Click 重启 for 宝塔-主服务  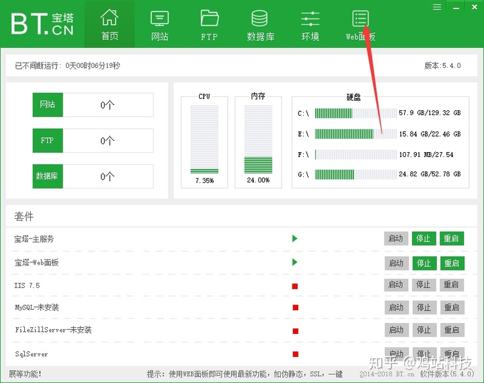(x=452, y=238)
